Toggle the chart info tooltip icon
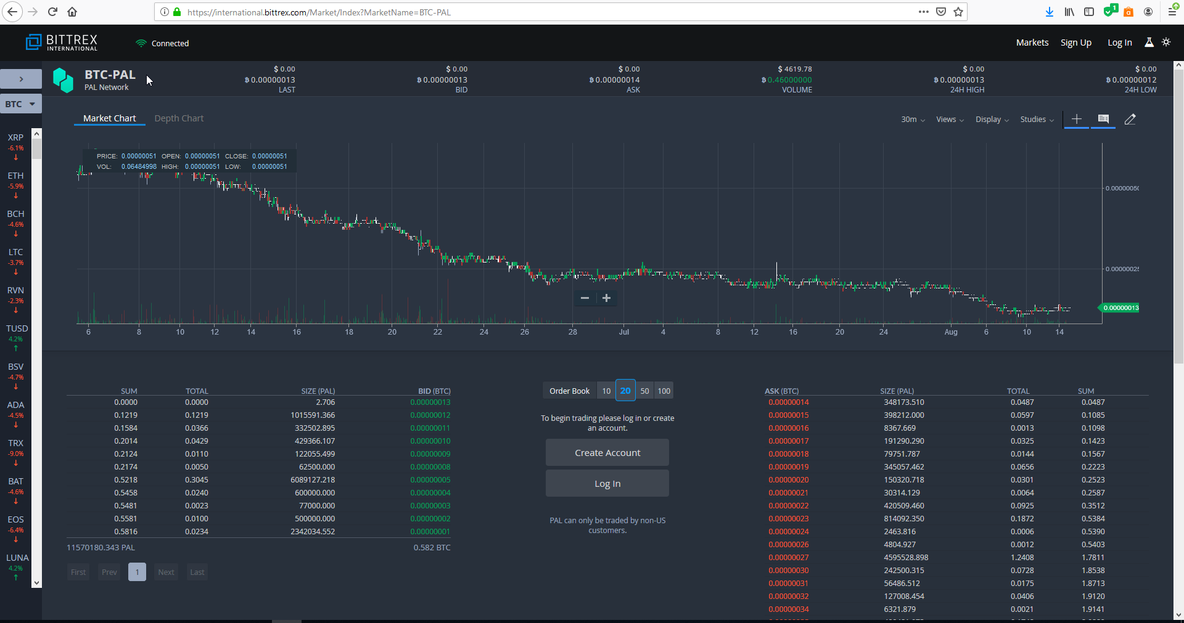This screenshot has height=623, width=1184. pyautogui.click(x=1103, y=119)
